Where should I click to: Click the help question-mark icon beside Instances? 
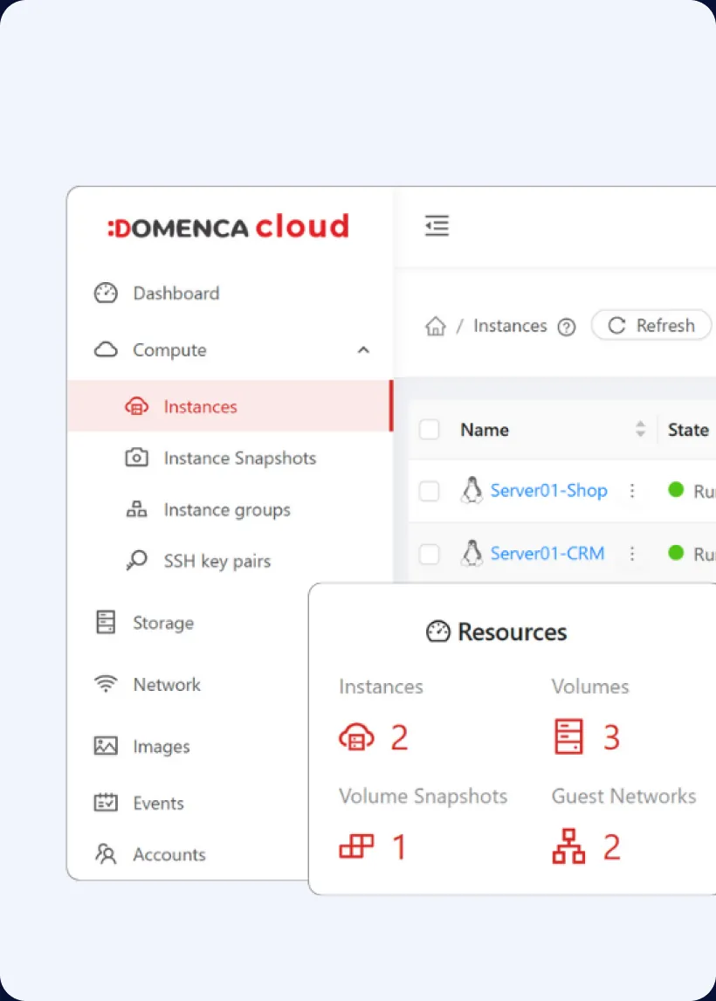(566, 328)
